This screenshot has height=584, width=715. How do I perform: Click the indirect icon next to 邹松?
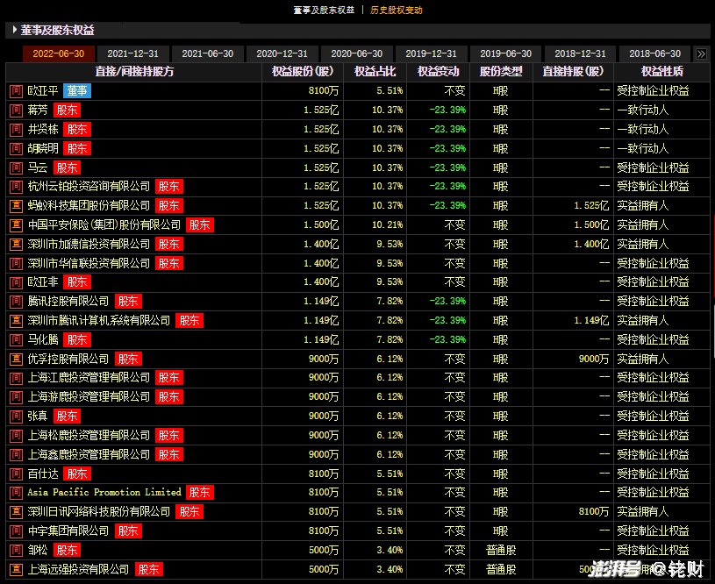pyautogui.click(x=17, y=551)
